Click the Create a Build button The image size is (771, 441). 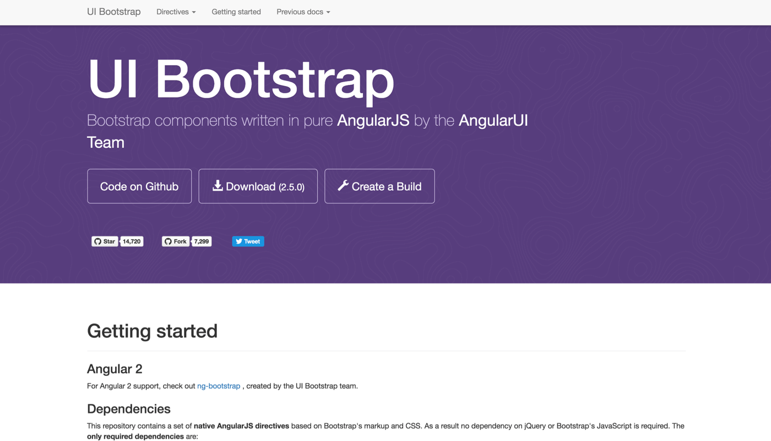point(379,186)
